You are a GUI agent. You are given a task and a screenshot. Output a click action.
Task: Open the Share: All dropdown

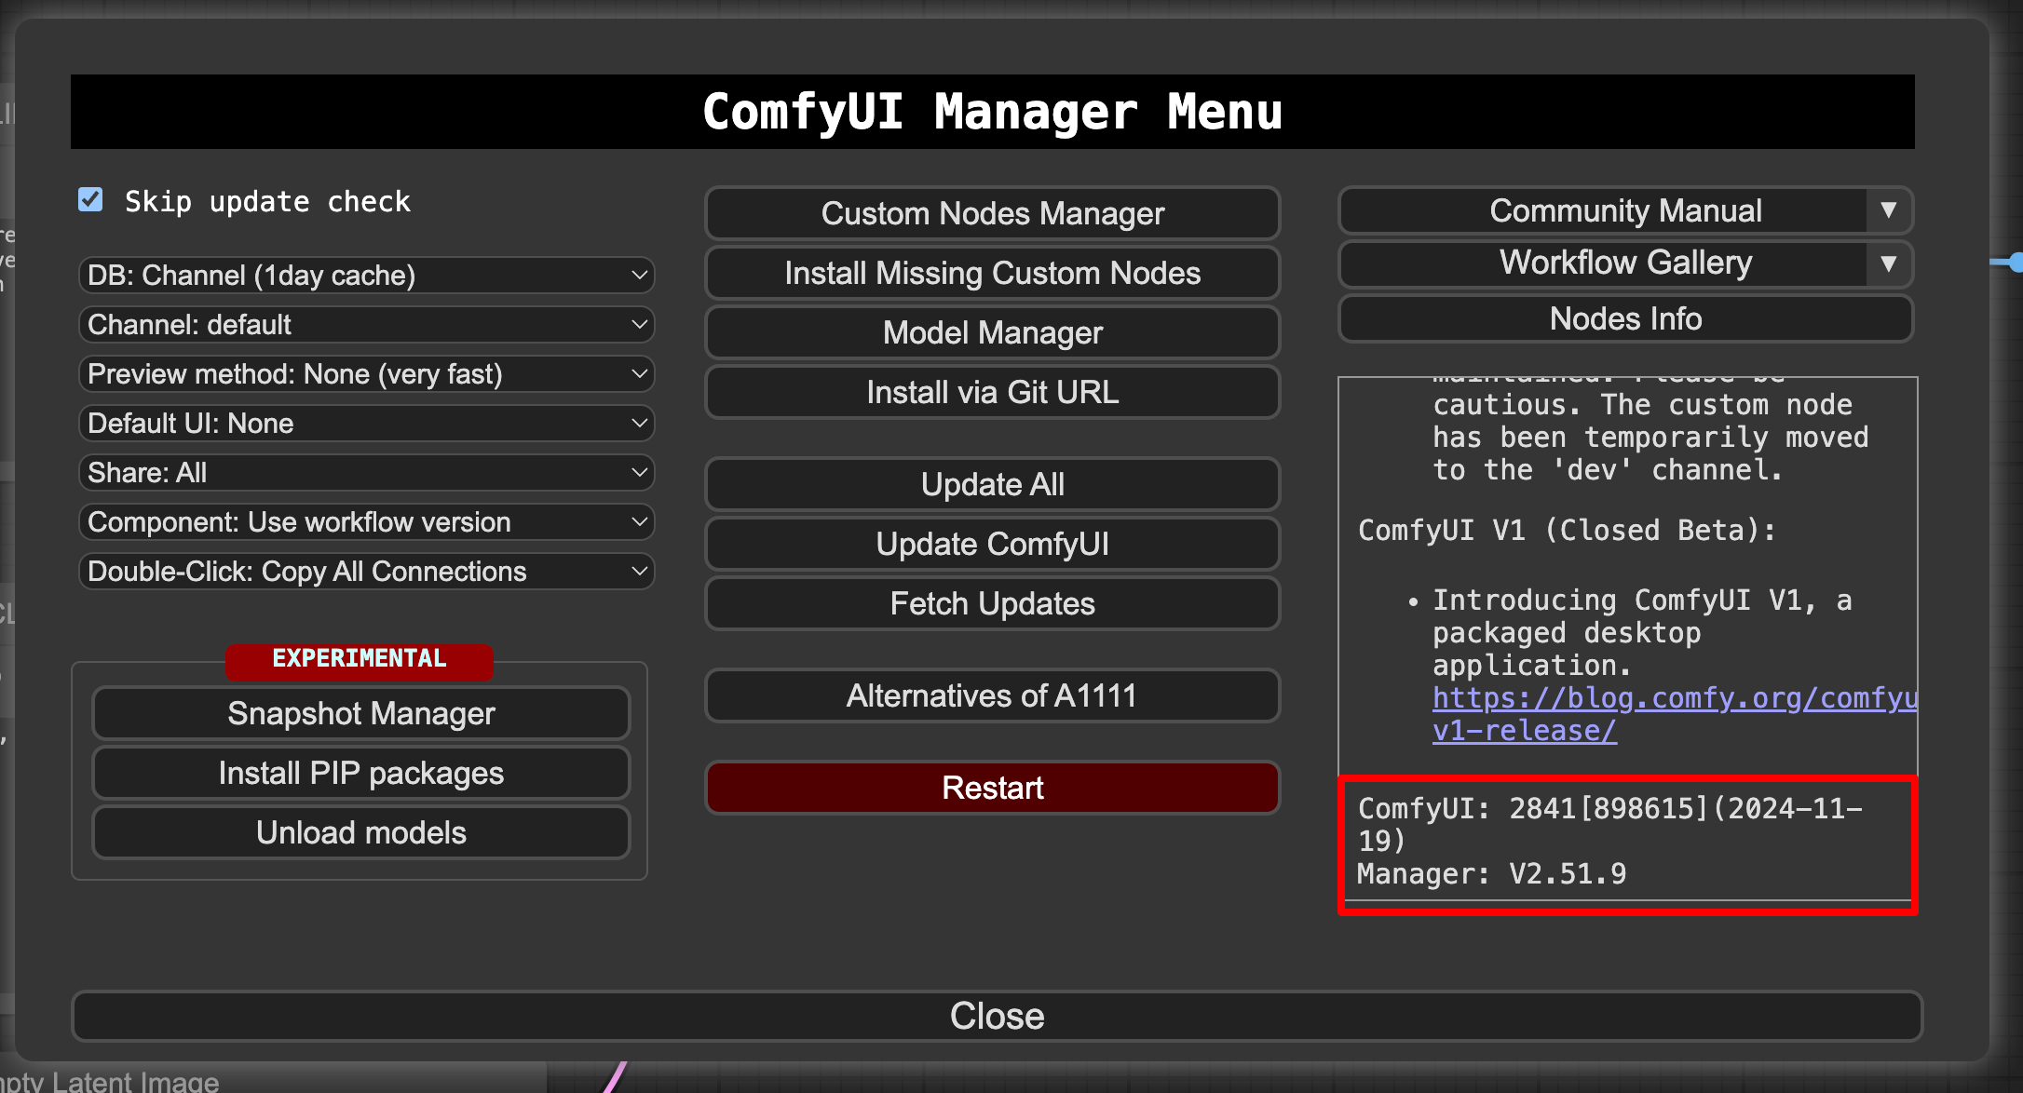pos(366,473)
